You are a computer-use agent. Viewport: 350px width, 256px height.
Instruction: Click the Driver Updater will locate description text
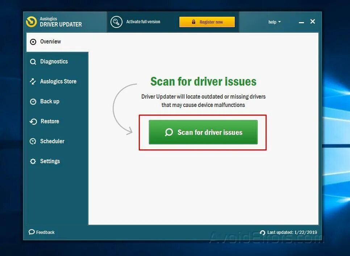click(x=203, y=101)
